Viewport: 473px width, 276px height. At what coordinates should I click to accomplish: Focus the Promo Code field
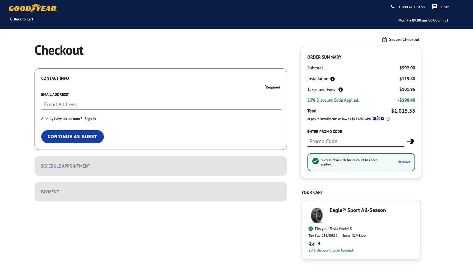pos(355,141)
